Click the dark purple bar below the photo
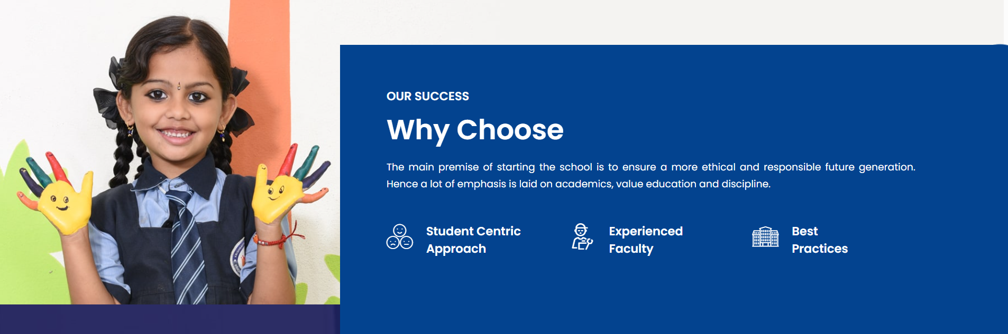The width and height of the screenshot is (1008, 334). pos(170,319)
